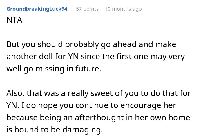The image size is (203, 138).
Task: Click the line starting 'another doll for YN'
Action: (x=95, y=57)
